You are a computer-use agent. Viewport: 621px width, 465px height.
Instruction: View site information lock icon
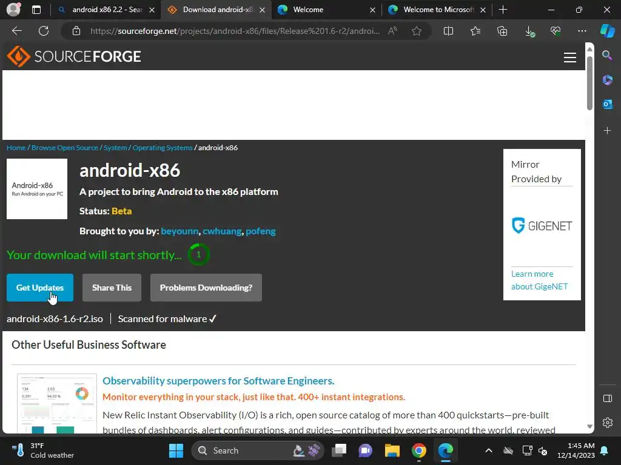[76, 31]
